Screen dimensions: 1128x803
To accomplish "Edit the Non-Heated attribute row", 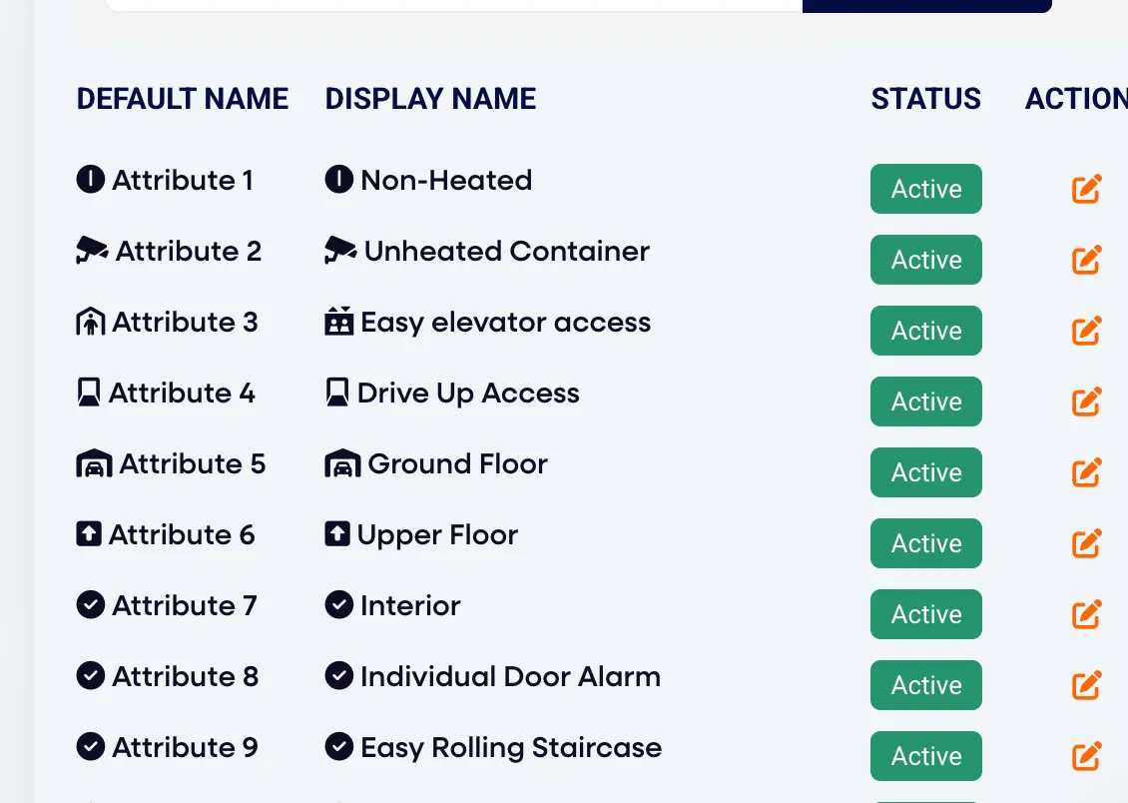I will [x=1086, y=189].
